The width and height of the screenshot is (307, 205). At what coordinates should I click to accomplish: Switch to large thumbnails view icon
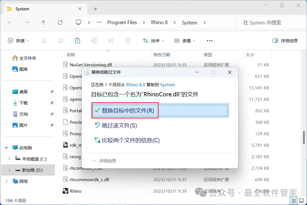coord(301,201)
